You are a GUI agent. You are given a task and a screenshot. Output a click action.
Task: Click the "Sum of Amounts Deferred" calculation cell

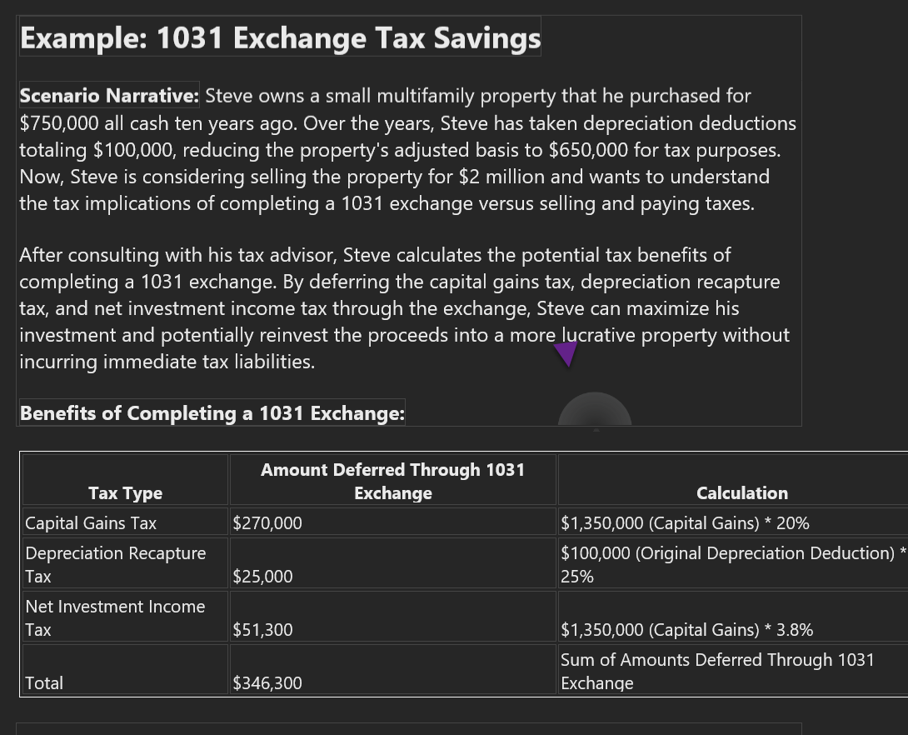[x=717, y=671]
